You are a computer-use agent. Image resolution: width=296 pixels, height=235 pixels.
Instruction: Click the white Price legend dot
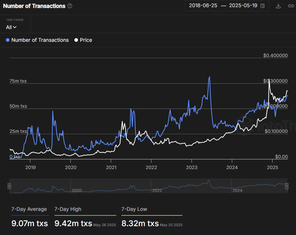(76, 40)
